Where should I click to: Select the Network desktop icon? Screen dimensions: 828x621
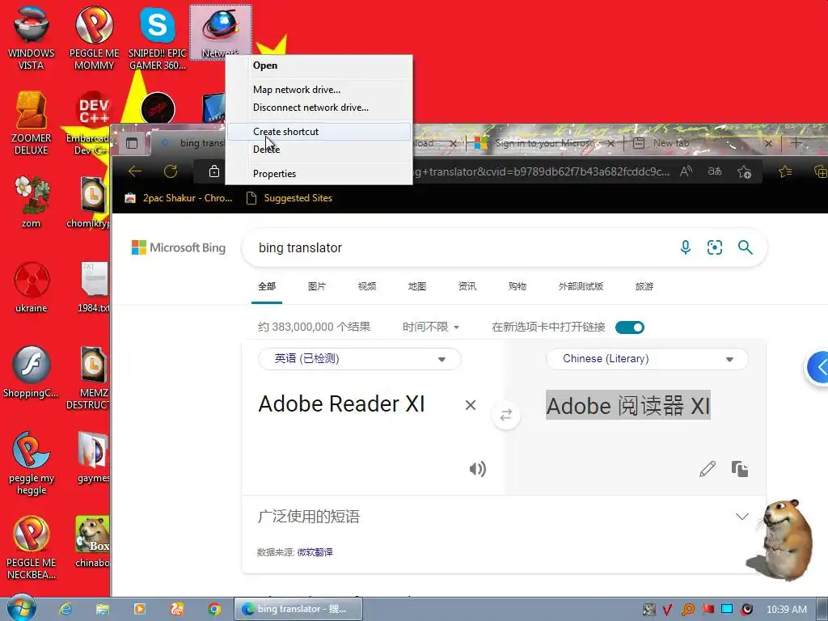click(220, 32)
